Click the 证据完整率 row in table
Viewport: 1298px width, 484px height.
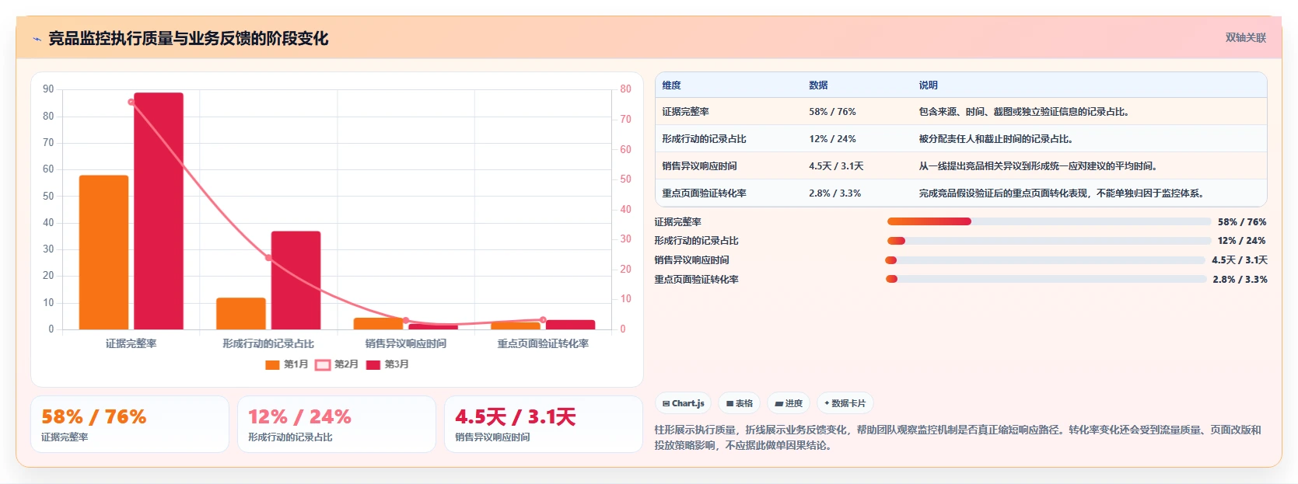pyautogui.click(x=961, y=112)
